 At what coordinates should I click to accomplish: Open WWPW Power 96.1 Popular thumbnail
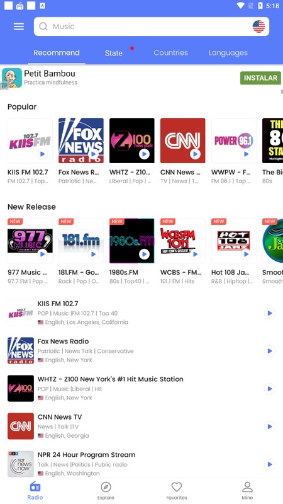click(234, 140)
